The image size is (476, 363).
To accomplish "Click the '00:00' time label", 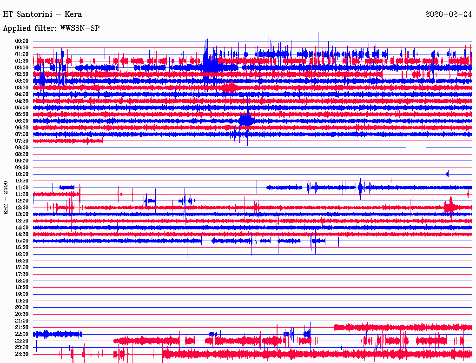I will pyautogui.click(x=22, y=41).
